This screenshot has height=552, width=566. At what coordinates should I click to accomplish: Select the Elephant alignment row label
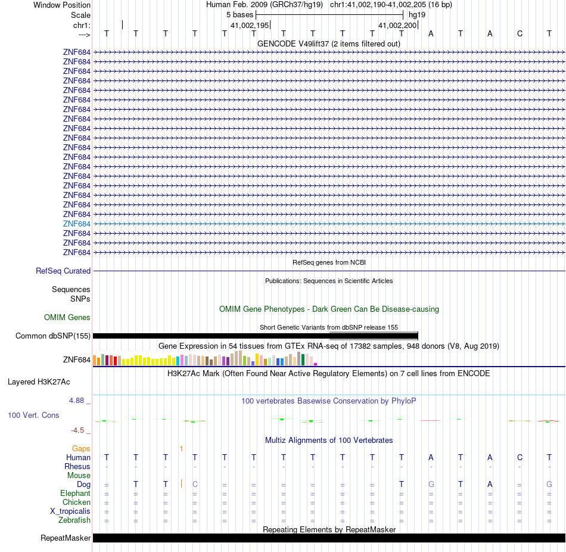coord(75,493)
